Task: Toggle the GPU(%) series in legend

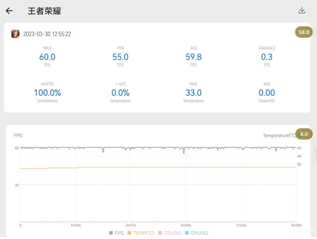Action: 196,233
